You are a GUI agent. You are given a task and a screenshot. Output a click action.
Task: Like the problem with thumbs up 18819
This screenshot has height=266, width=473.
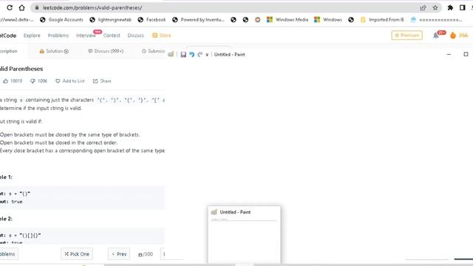click(x=13, y=81)
